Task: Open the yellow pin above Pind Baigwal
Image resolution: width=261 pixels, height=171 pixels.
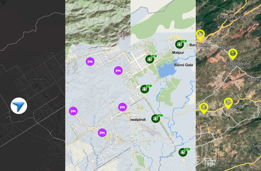Action: 233,53
